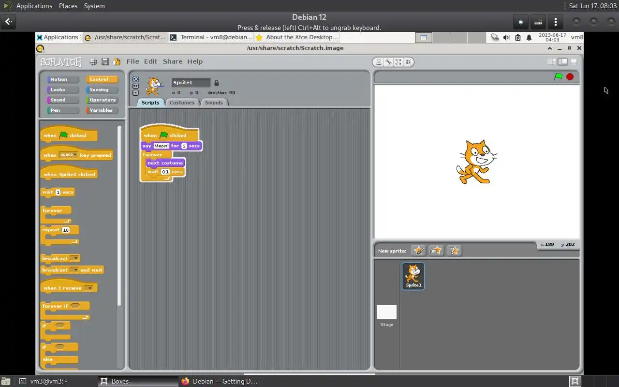Open the Looks blocks category

coord(63,89)
